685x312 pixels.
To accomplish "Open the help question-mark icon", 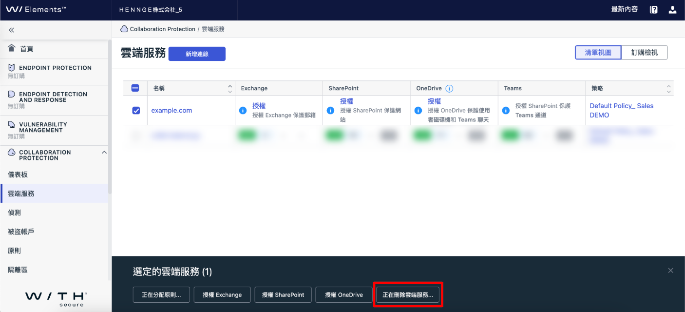I will [x=654, y=10].
